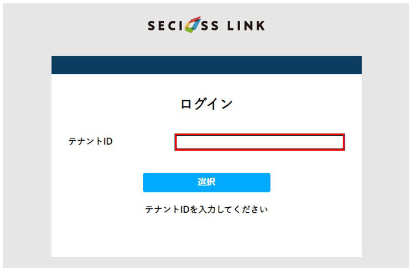Focus the テナントID text field
Viewport: 415px width, 277px height.
point(260,142)
